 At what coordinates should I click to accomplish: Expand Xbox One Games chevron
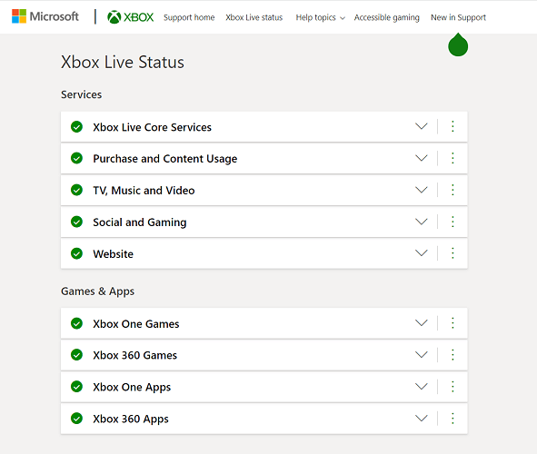pos(422,323)
